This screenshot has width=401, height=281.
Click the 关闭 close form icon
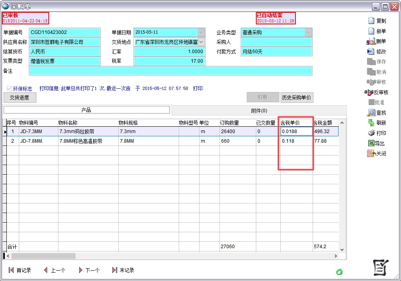coord(371,153)
